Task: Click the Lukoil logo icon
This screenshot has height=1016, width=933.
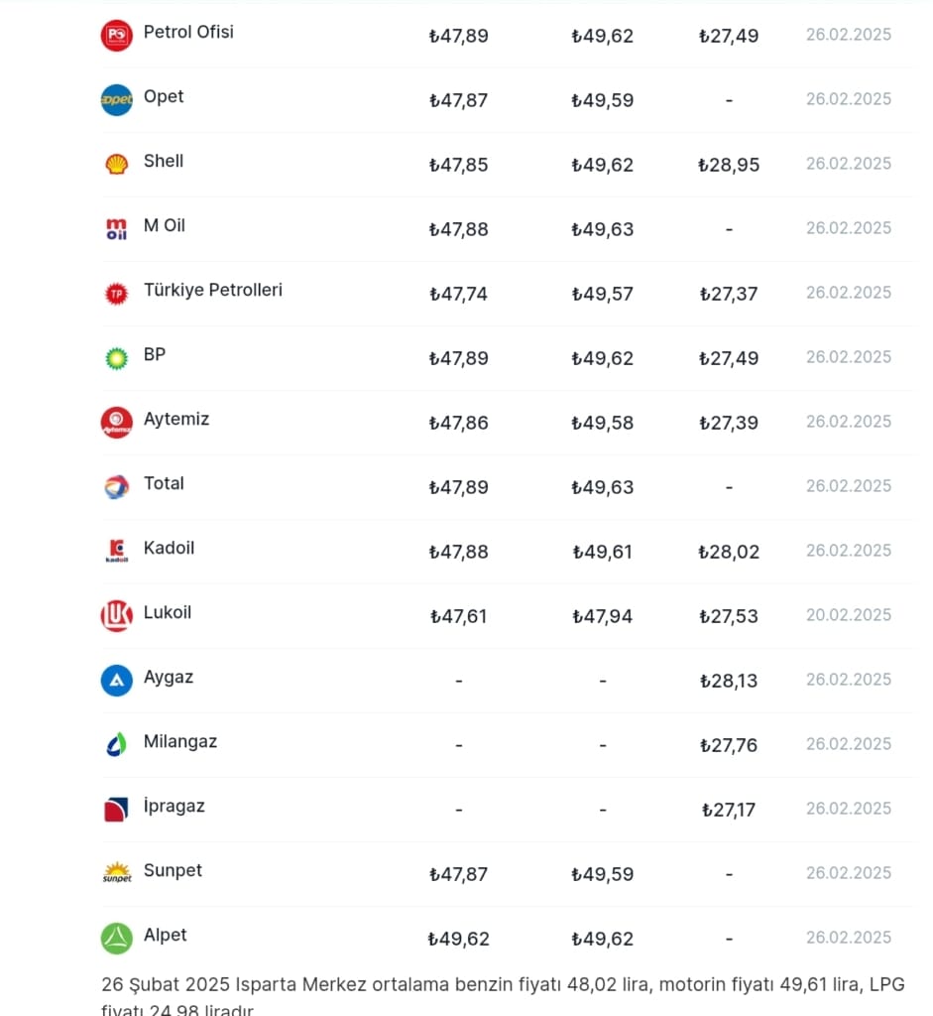Action: [x=116, y=616]
